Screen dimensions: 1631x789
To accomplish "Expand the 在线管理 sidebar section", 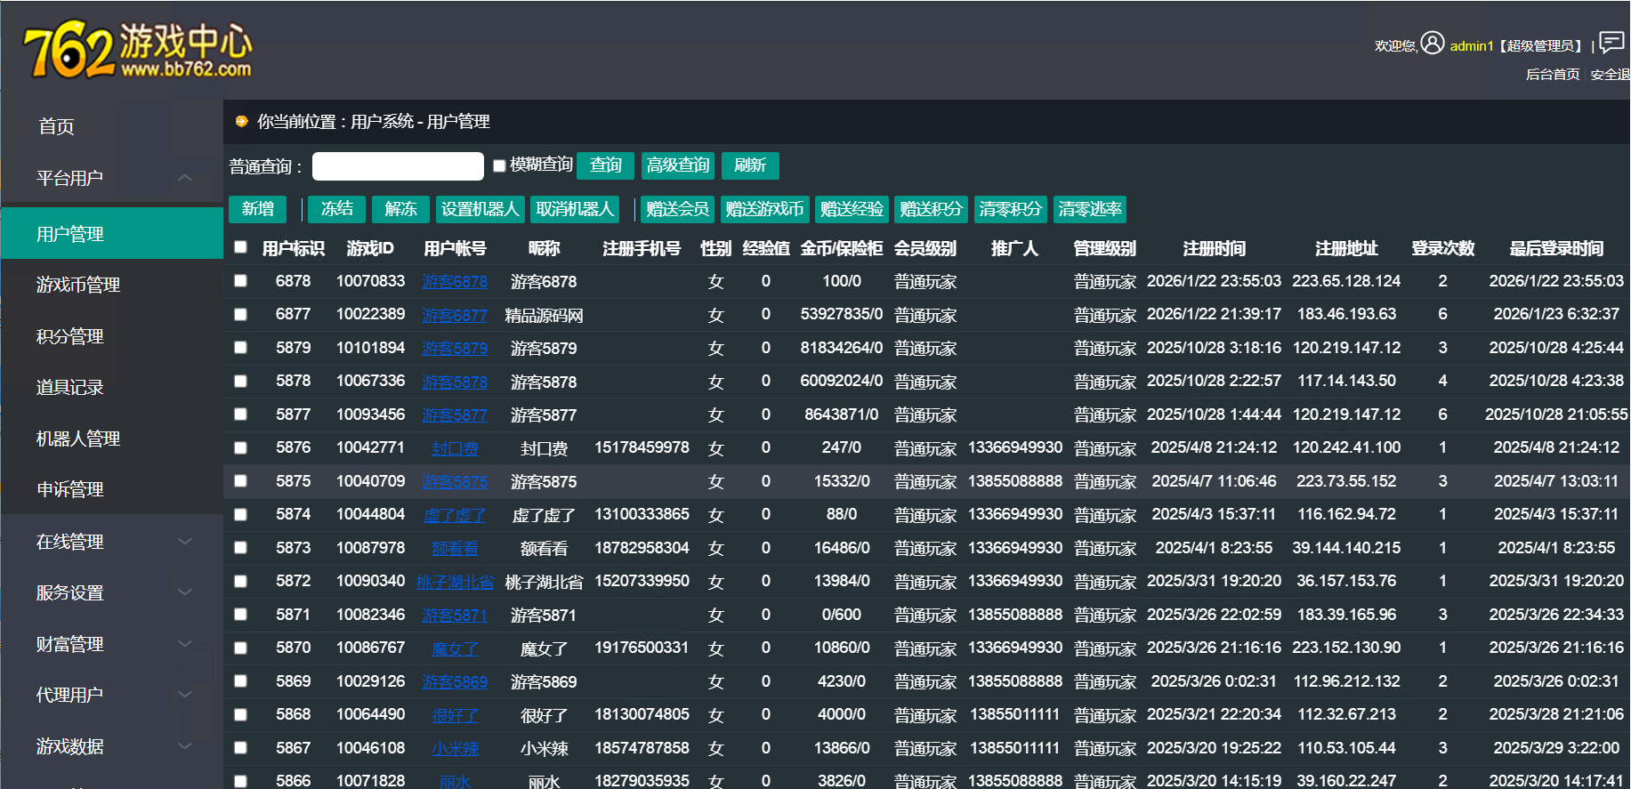I will pos(184,541).
